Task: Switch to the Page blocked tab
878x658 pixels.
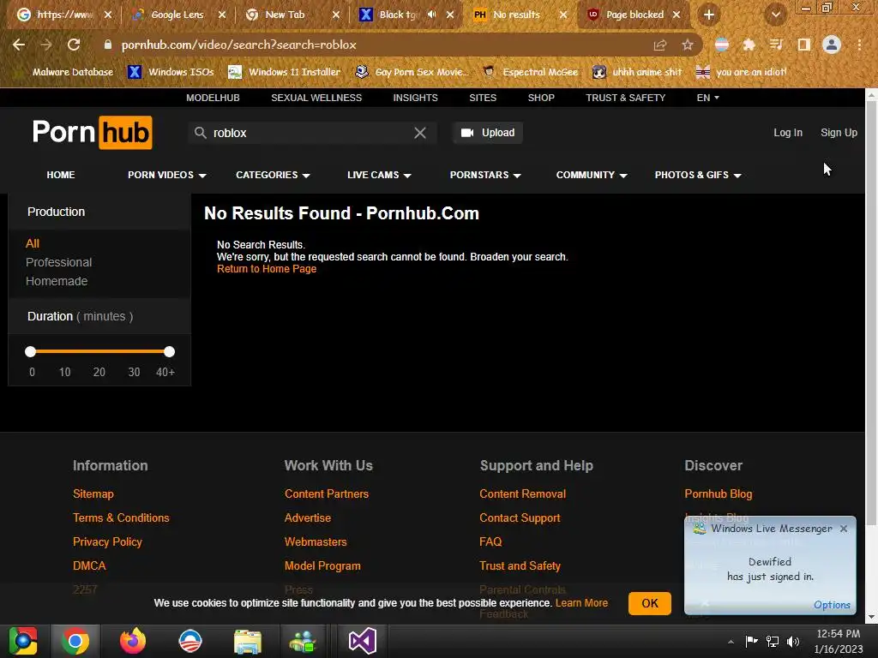Action: tap(634, 15)
